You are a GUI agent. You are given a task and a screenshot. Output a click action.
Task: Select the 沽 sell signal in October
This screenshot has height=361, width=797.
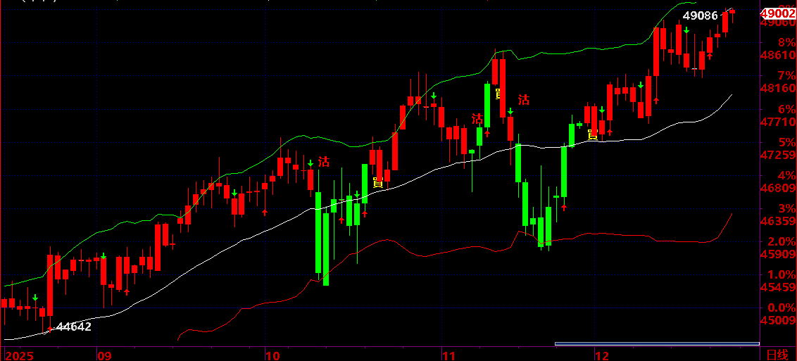point(324,162)
